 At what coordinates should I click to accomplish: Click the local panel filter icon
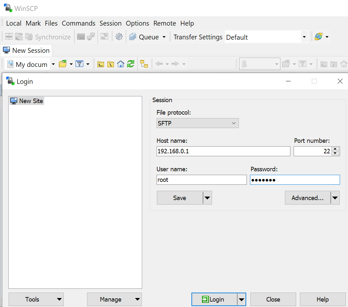point(79,64)
